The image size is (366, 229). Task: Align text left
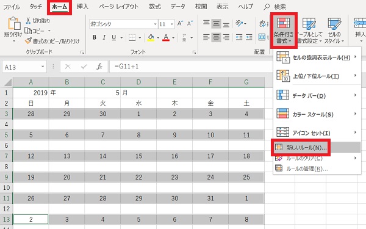coord(206,37)
